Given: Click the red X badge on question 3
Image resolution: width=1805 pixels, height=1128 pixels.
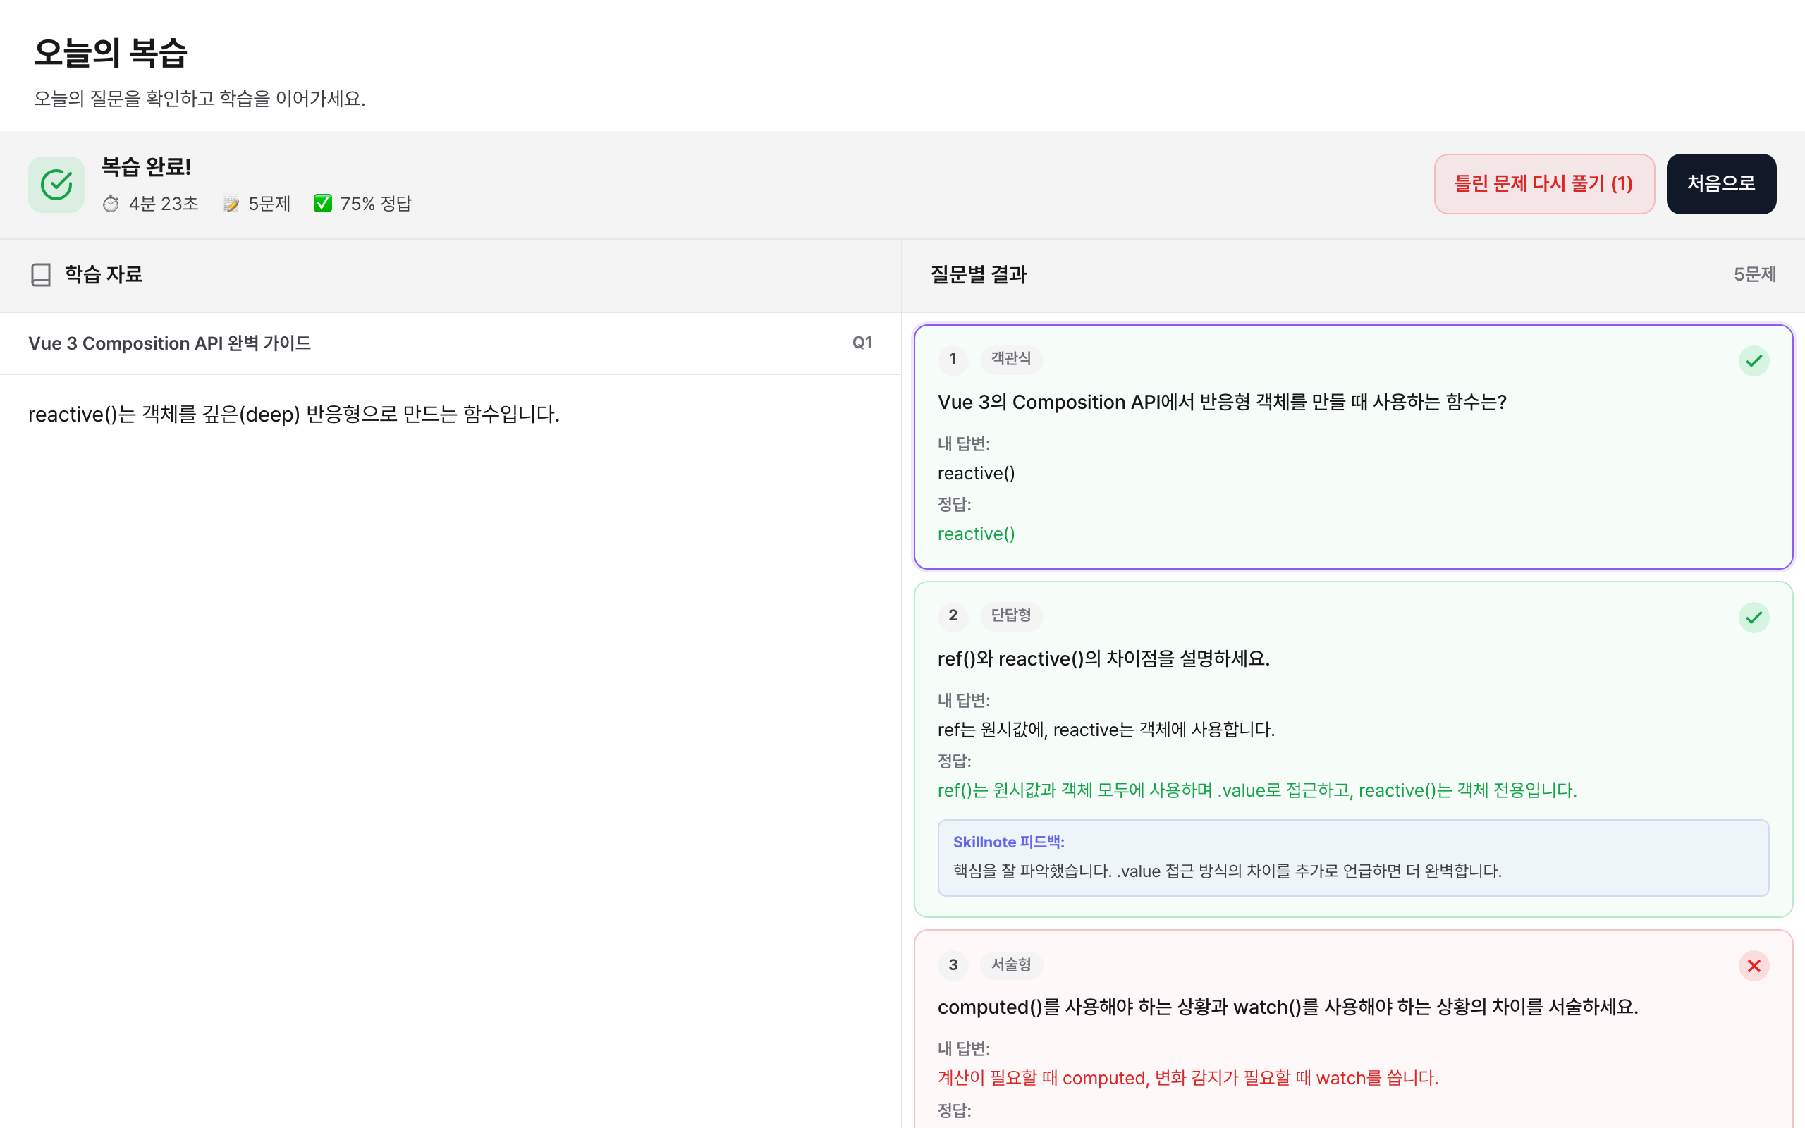Looking at the screenshot, I should pyautogui.click(x=1754, y=966).
